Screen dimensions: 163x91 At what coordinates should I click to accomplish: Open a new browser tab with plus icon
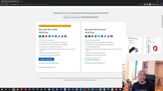(x=21, y=1)
